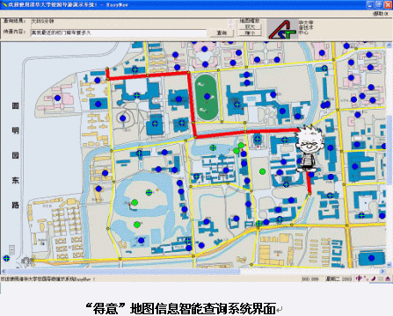The height and width of the screenshot is (316, 393).
Task: Click the green dot in the lake island
Action: tap(135, 203)
